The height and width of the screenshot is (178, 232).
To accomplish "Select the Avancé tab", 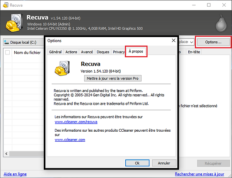I will tap(87, 52).
